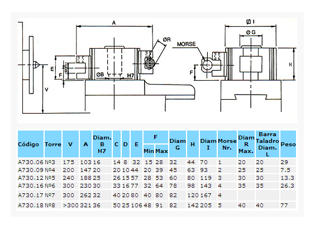315x228 pixels.
Task: Click the 'Max' sub-header under F
Action: coord(161,151)
